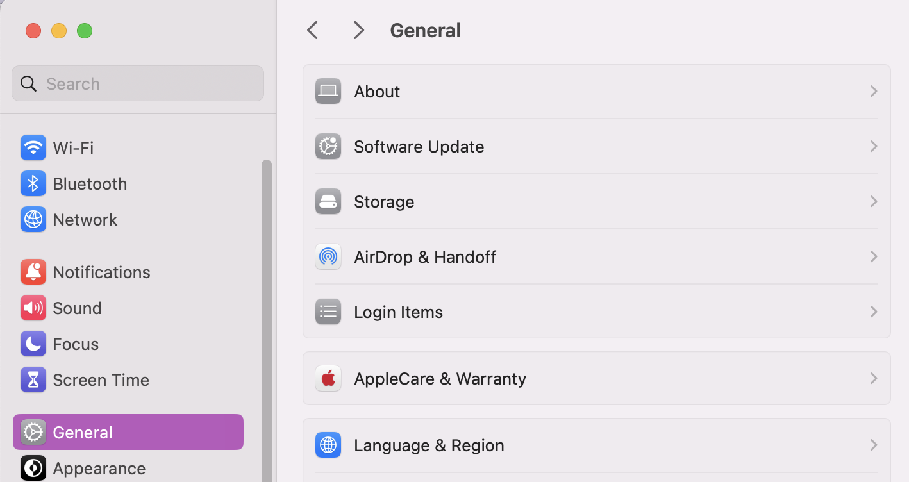This screenshot has width=909, height=482.
Task: Click the Screen Time hourglass icon
Action: (33, 379)
